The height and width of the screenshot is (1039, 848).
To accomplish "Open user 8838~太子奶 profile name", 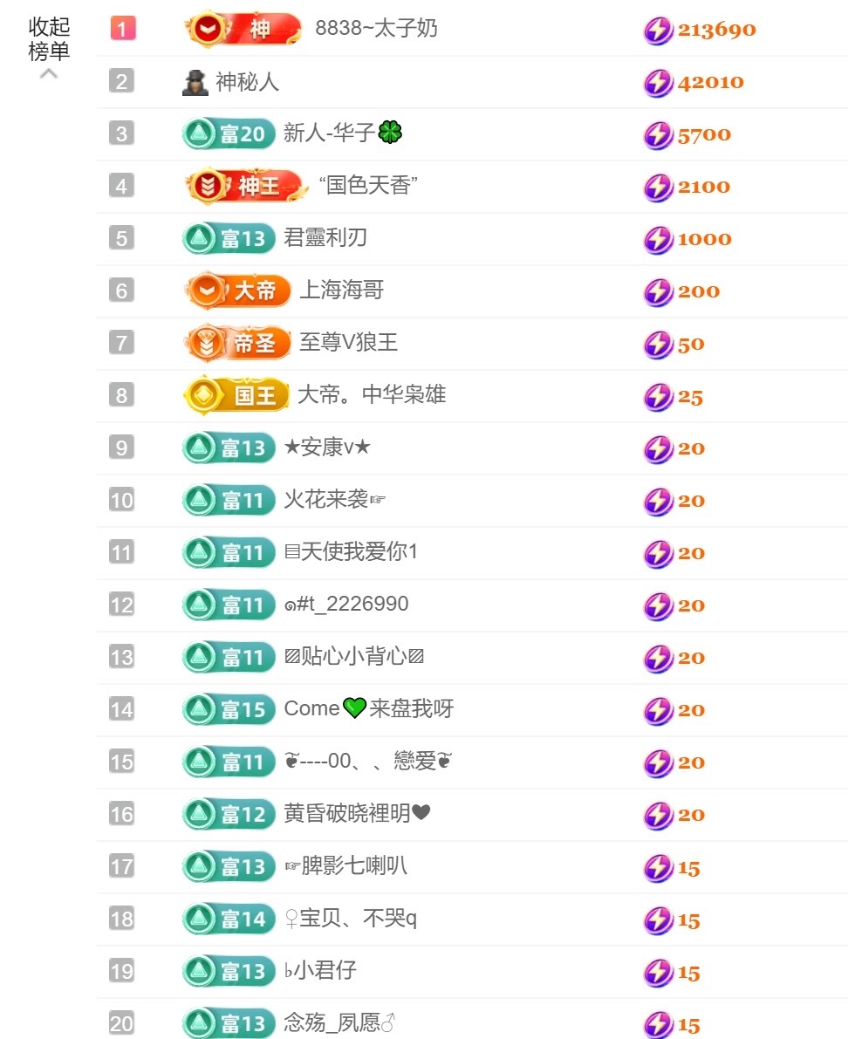I will (x=376, y=29).
